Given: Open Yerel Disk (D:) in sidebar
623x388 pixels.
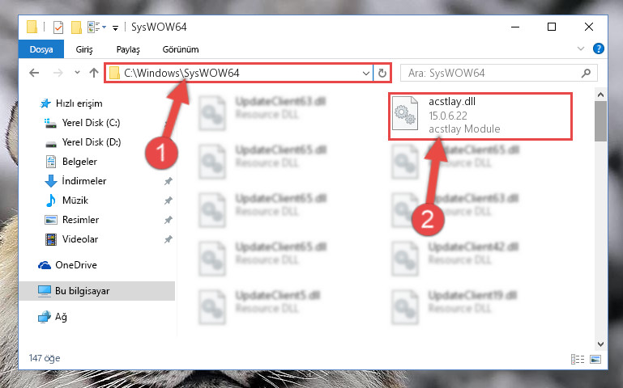Looking at the screenshot, I should [x=92, y=142].
